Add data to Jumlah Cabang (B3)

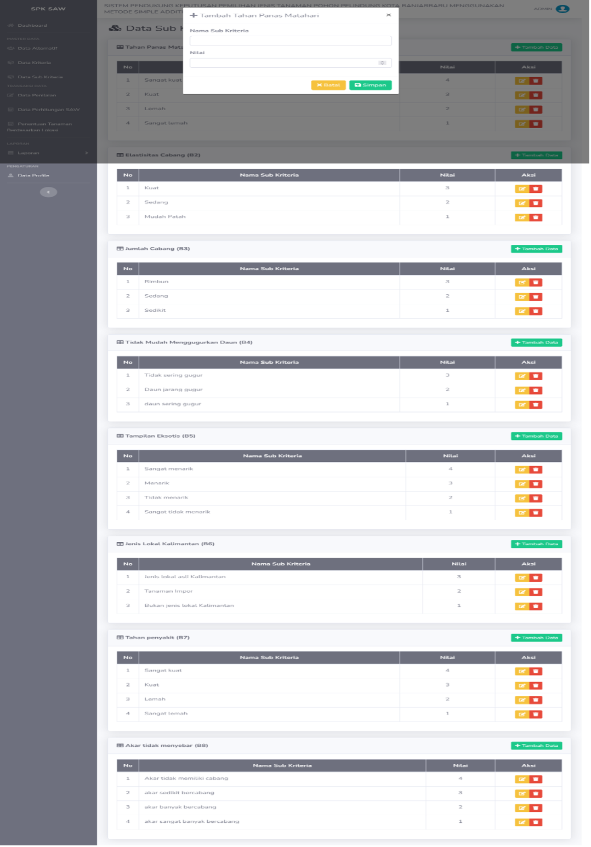537,249
